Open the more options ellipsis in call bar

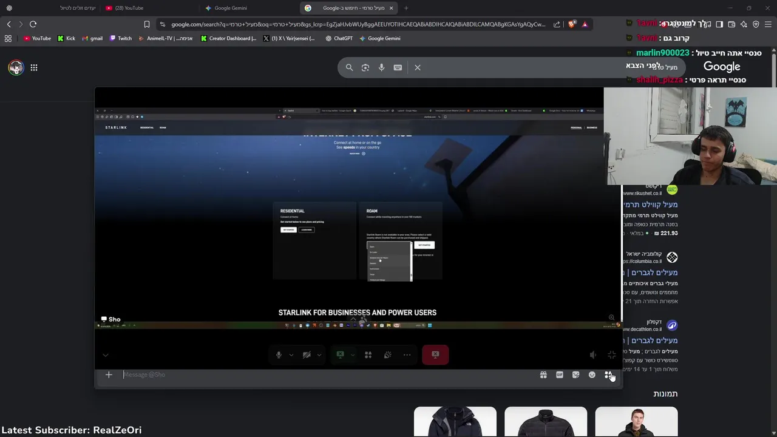407,355
